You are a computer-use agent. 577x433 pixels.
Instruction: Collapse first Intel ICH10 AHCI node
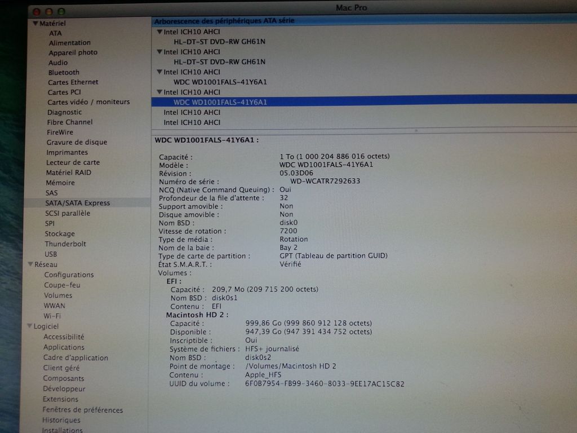click(159, 32)
